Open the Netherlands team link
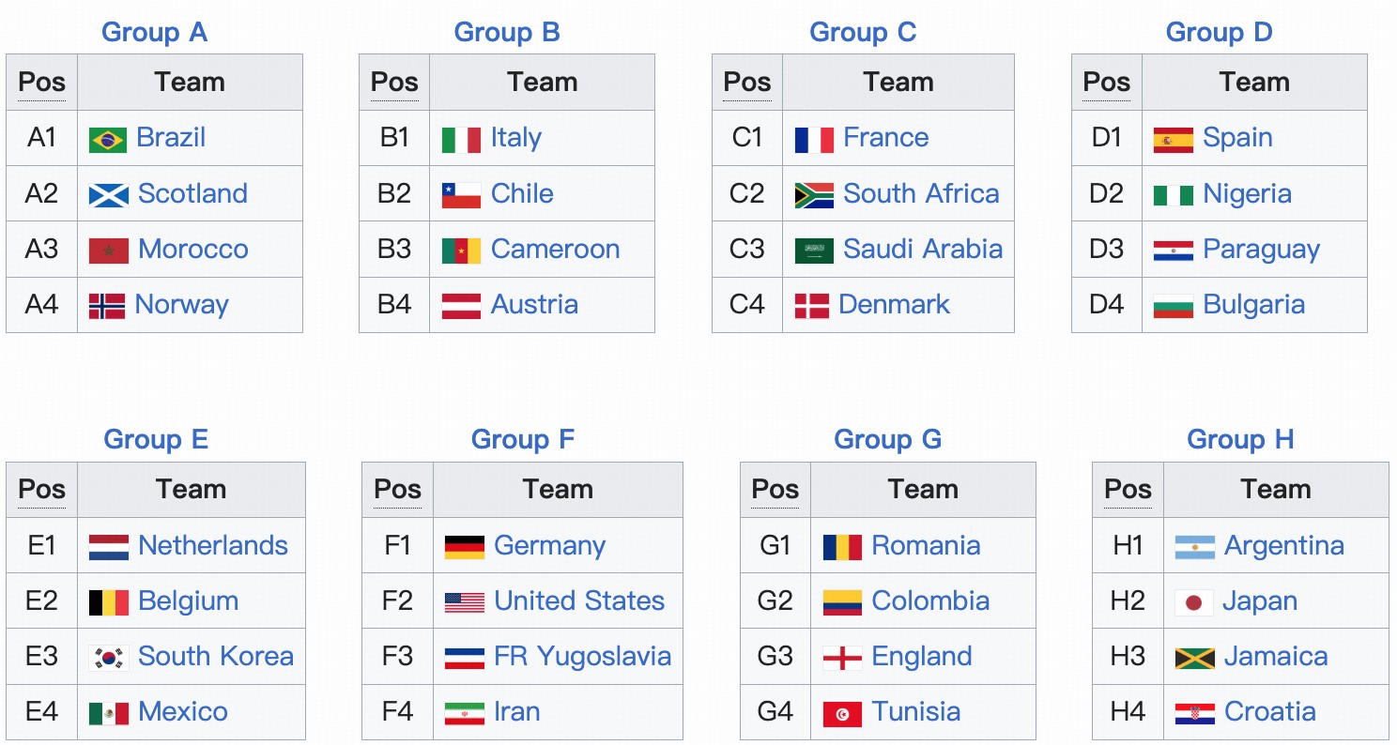 click(213, 546)
